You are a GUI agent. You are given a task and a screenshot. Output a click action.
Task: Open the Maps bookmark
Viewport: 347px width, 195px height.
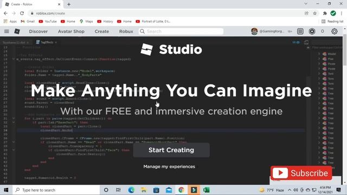point(86,22)
